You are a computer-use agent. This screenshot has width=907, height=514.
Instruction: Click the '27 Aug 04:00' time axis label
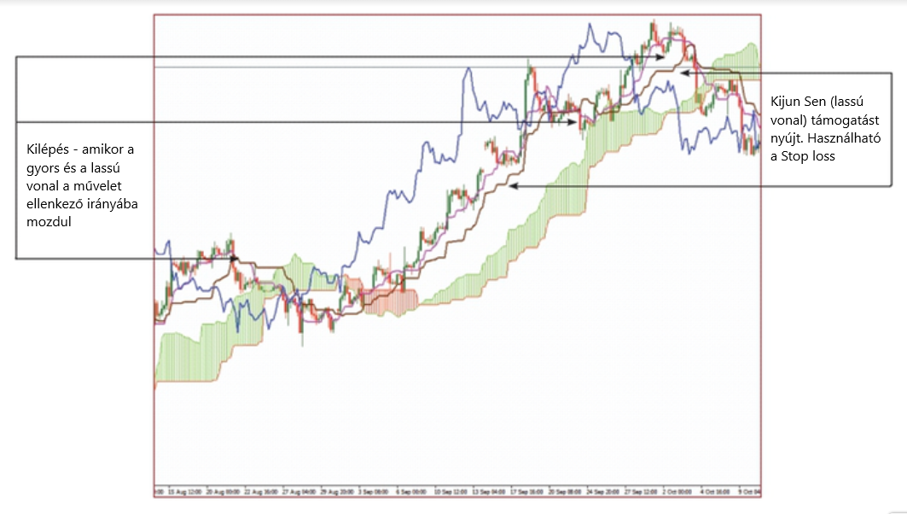click(299, 492)
